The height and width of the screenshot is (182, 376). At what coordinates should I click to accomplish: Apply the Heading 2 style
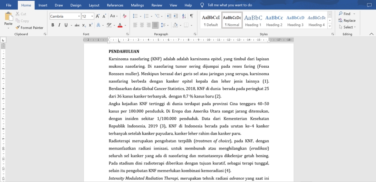coord(274,20)
